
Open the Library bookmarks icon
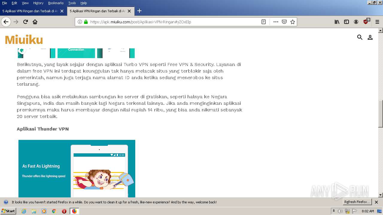click(337, 22)
